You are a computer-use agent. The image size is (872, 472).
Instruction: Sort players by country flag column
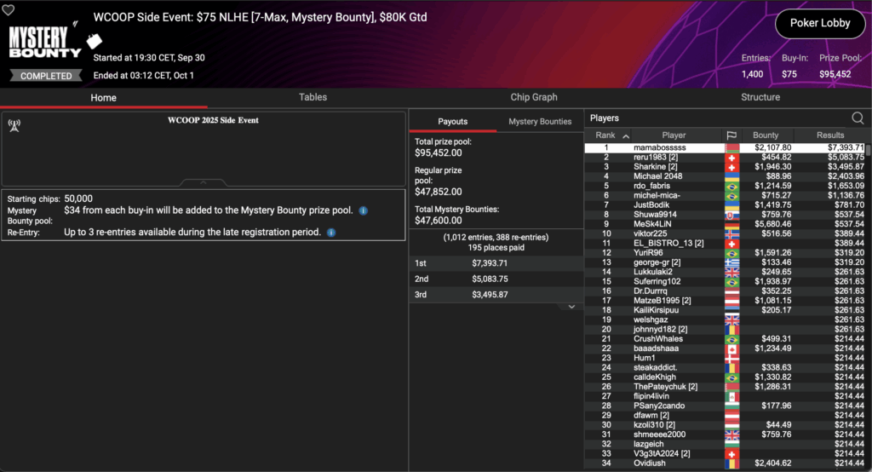pos(731,135)
